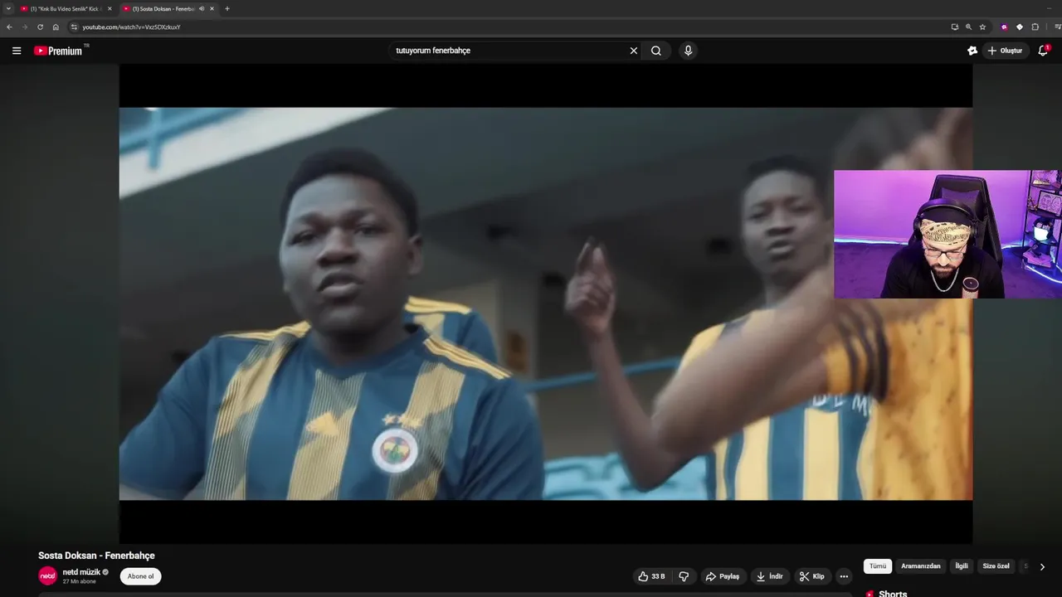Open the YouTube guide hamburger menu

pyautogui.click(x=17, y=51)
